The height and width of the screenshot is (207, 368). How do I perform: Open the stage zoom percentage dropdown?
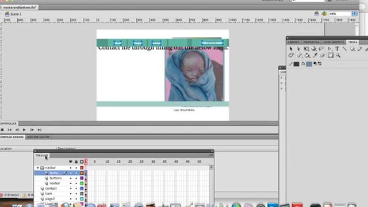tap(354, 14)
